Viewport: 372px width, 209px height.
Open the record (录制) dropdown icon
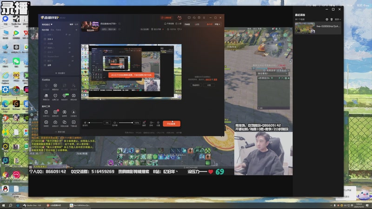point(151,123)
